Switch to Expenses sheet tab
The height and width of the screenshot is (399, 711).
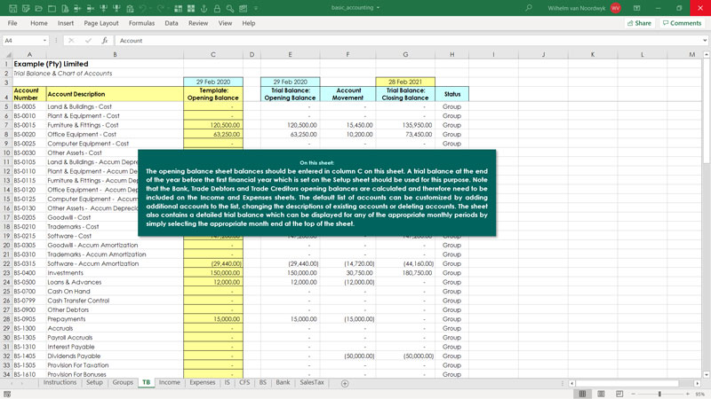pos(203,383)
